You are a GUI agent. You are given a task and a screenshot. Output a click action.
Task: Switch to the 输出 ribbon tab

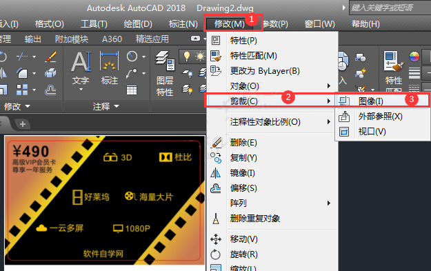(32, 39)
